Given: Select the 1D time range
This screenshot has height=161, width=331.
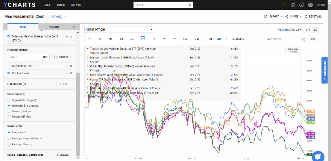Looking at the screenshot, I should tap(90, 39).
